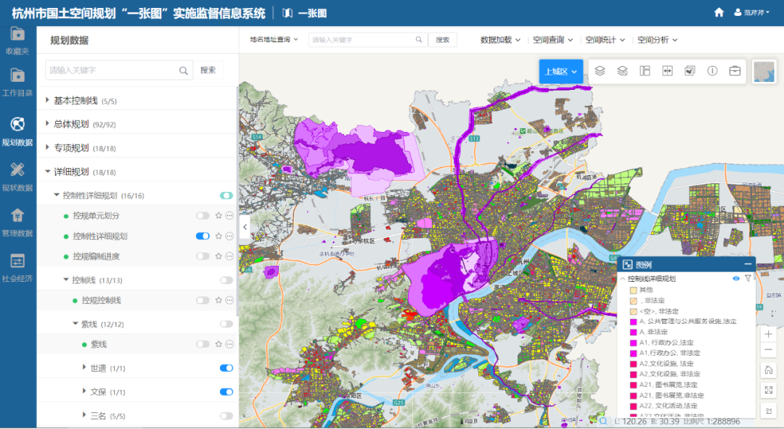Enable the 控规单元划分 layer switch
Screen dimensions: 784x429
click(203, 216)
